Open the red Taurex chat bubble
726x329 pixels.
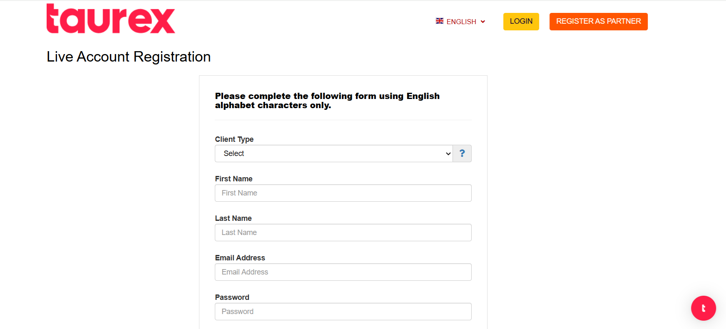pos(704,308)
